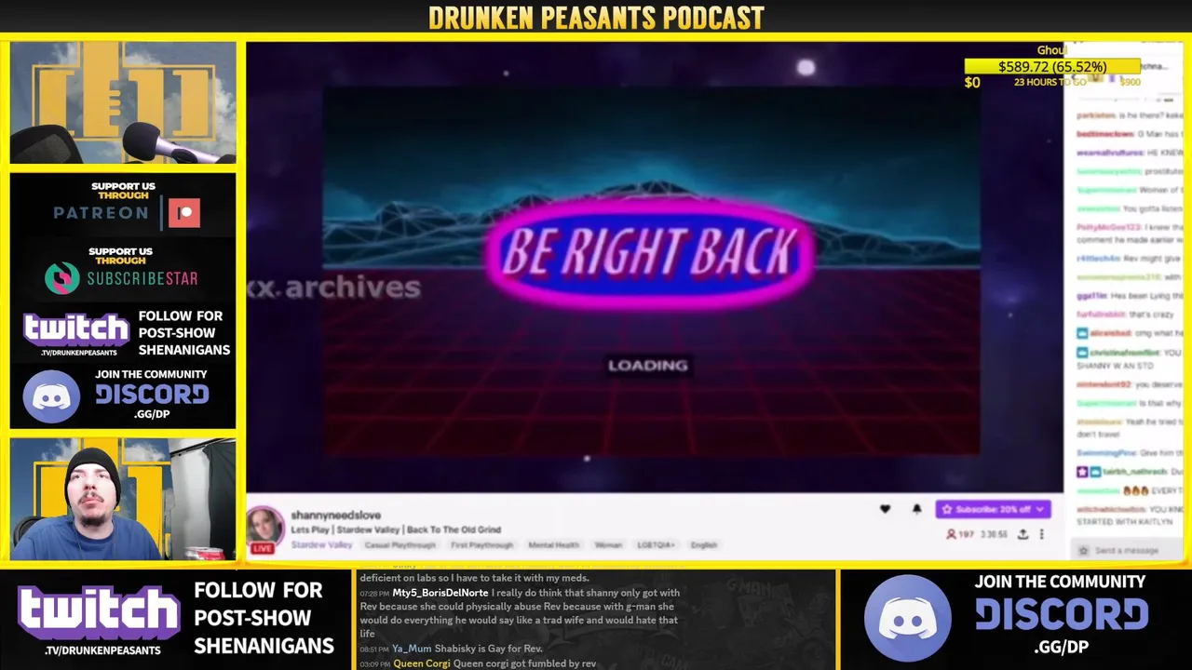Select the Woman tag

[608, 544]
